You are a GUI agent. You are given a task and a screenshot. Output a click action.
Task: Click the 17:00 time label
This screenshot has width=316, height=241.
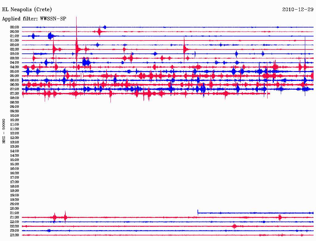pos(15,177)
